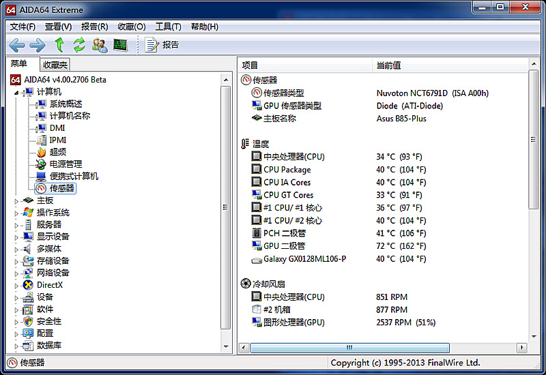Open the 查看(V) menu

[58, 27]
